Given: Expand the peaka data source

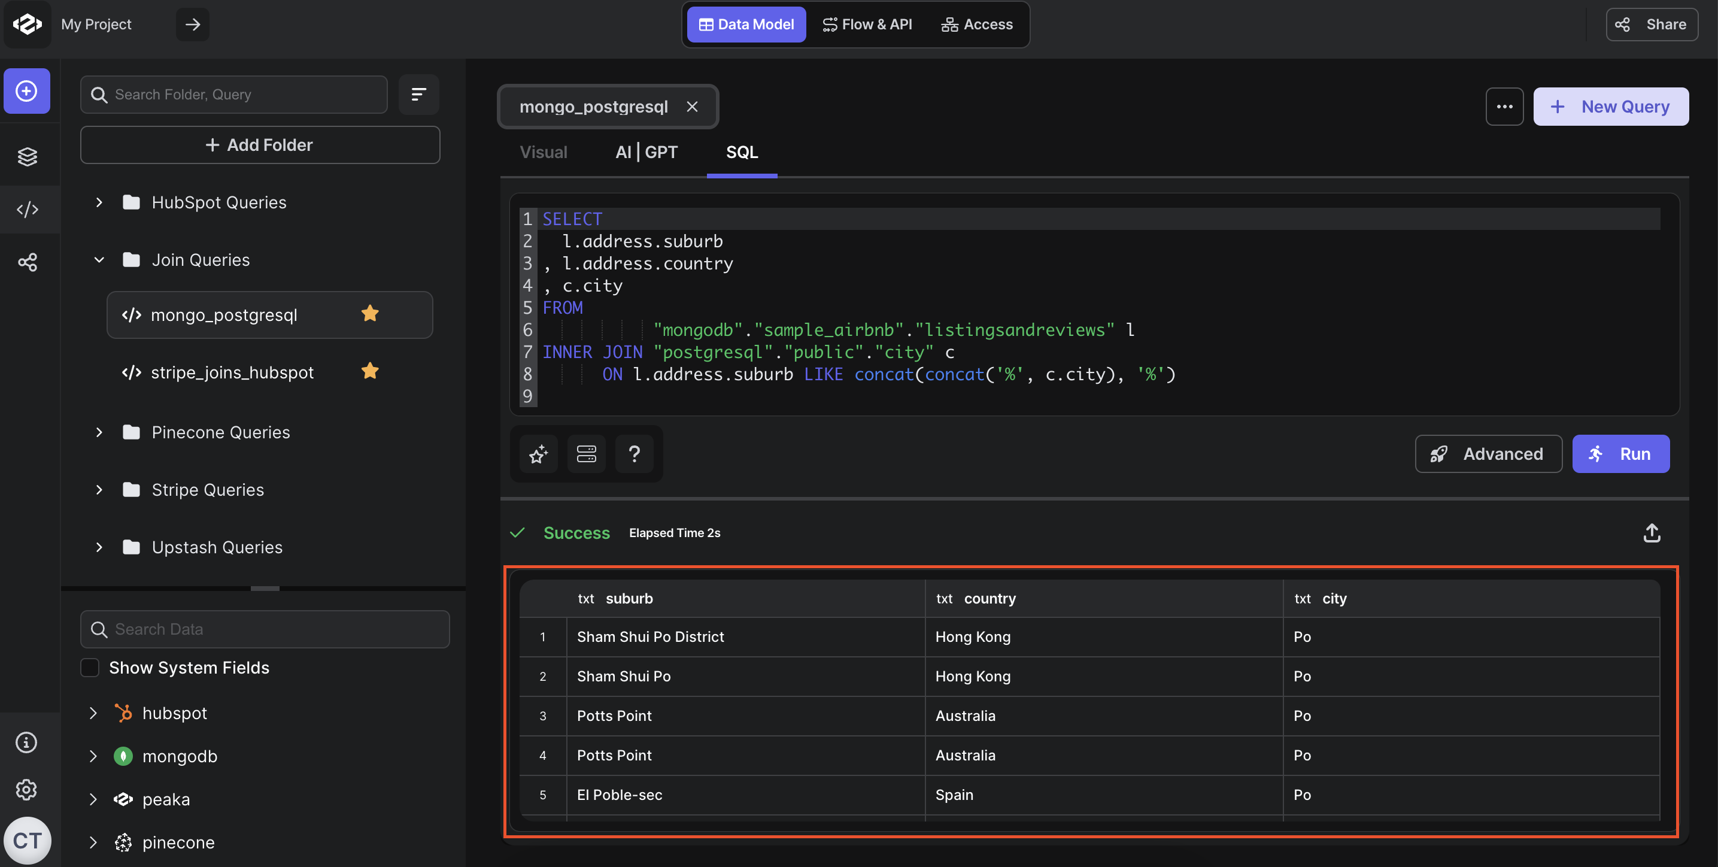Looking at the screenshot, I should (93, 799).
